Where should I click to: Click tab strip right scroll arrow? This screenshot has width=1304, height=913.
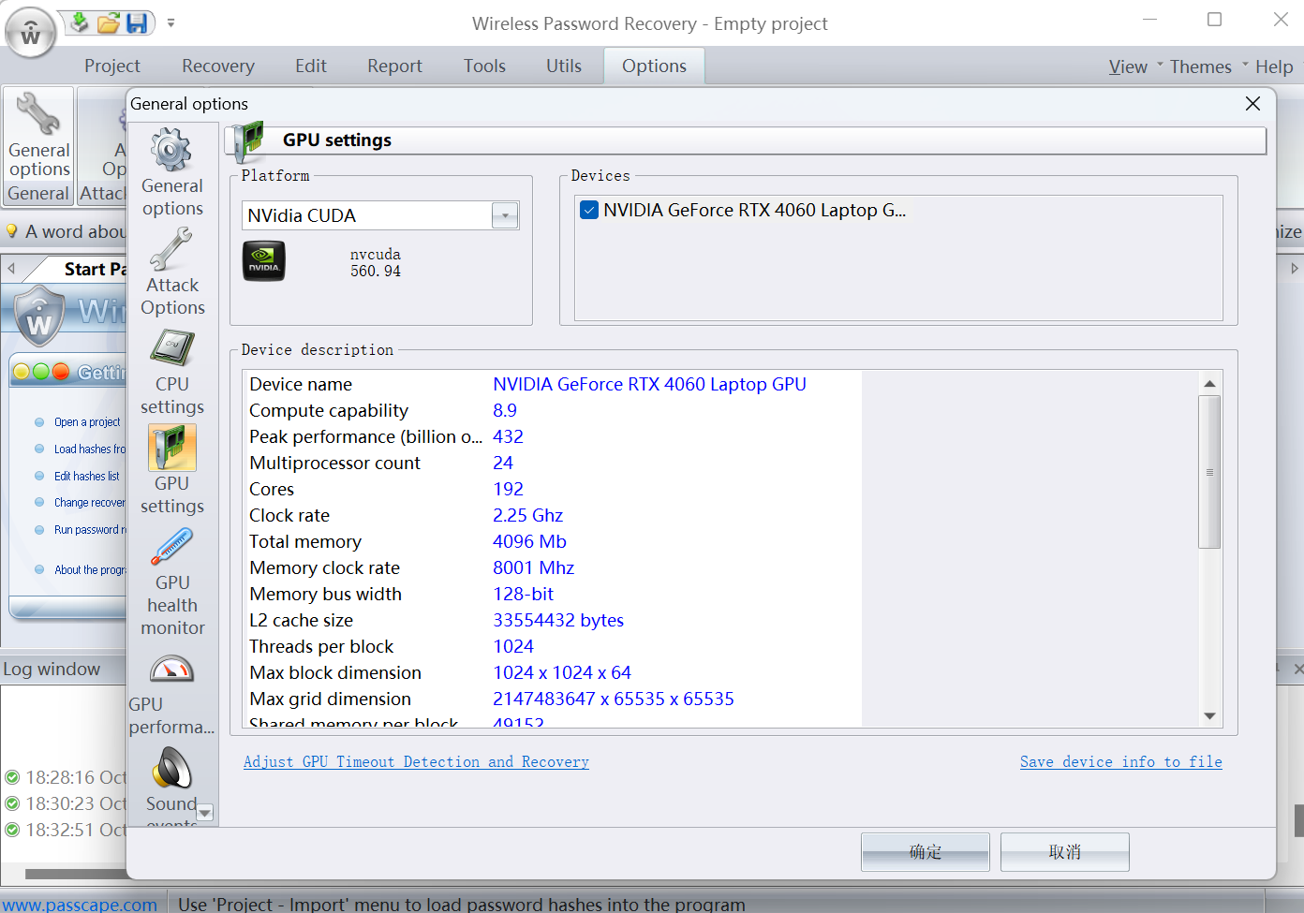coord(1295,269)
